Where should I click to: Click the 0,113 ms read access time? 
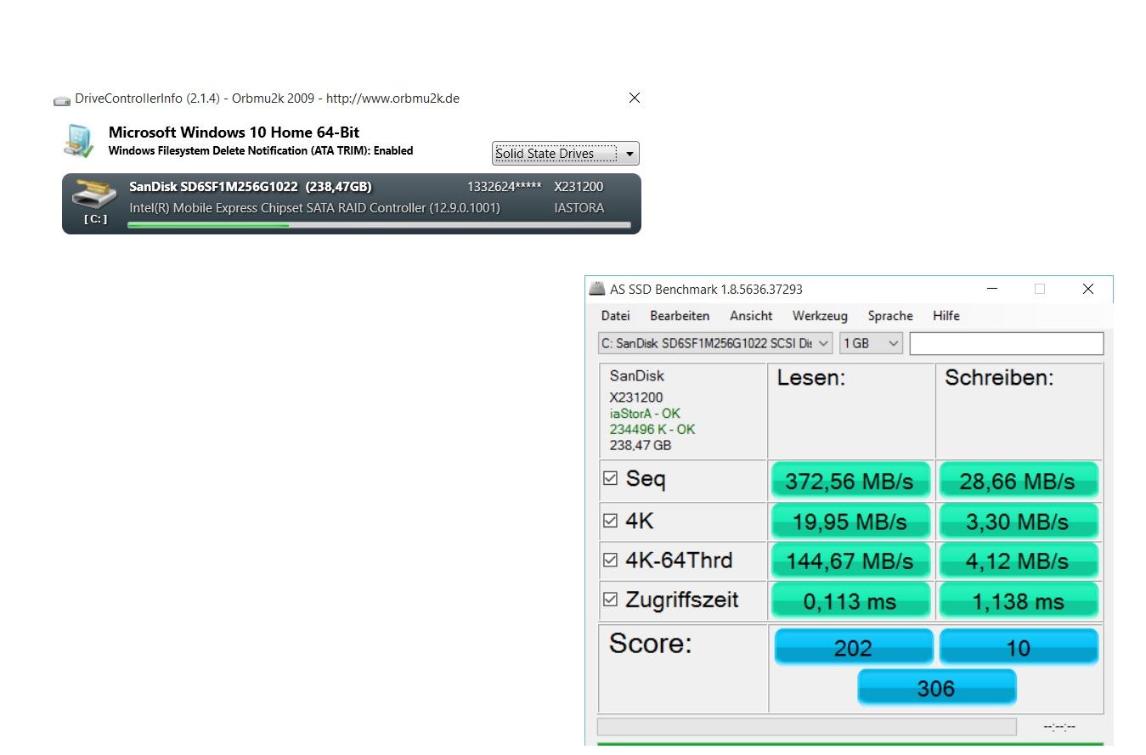coord(850,601)
